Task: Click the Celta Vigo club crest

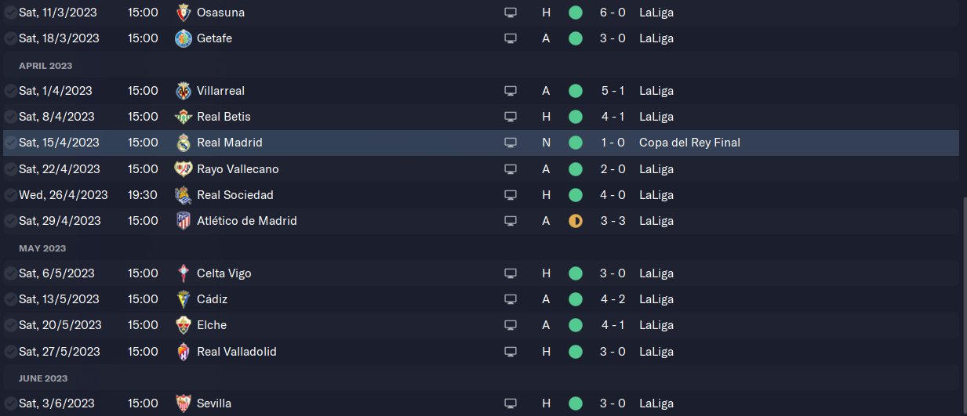Action: tap(183, 273)
